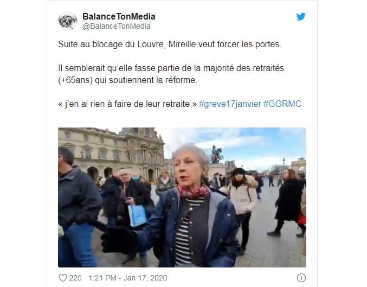Open the tweet info circle icon

pos(301,278)
